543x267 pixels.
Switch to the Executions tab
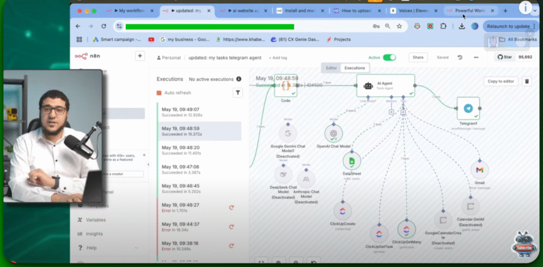[355, 68]
